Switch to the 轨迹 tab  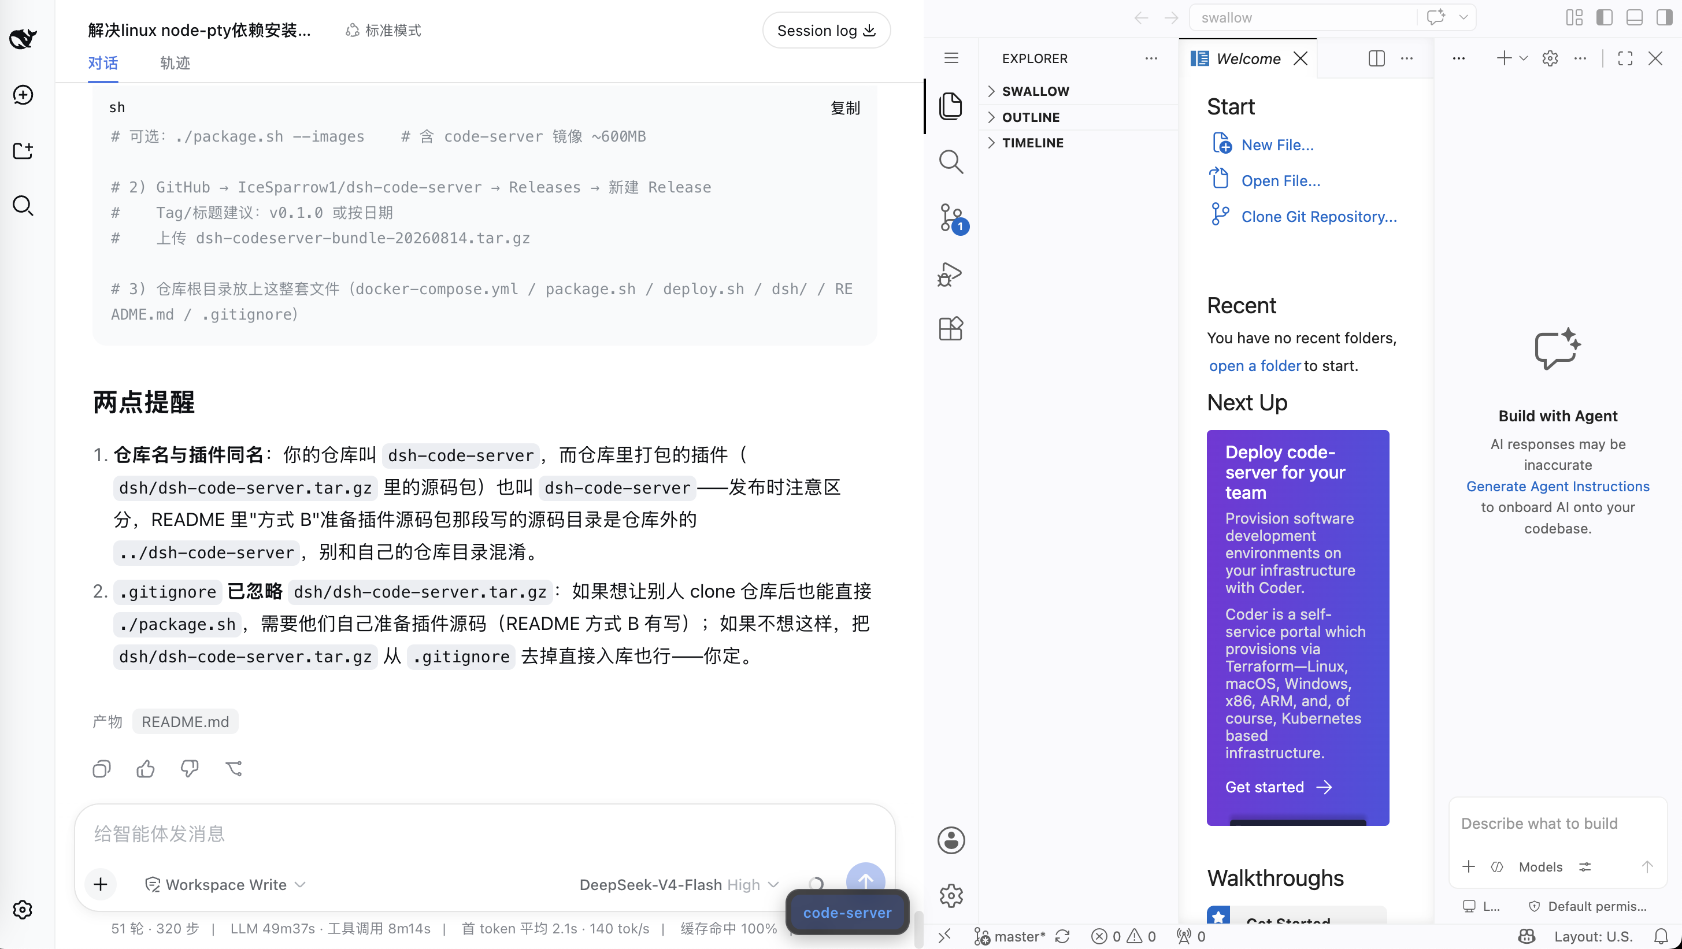[x=175, y=62]
